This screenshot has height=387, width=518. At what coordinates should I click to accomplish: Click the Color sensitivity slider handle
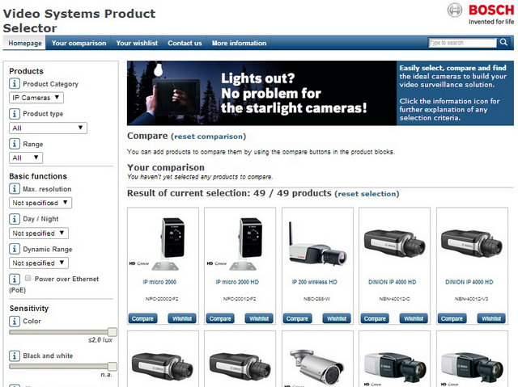[113, 332]
